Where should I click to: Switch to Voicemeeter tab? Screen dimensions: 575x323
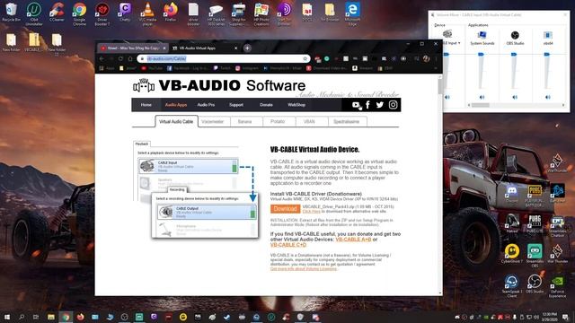(213, 122)
